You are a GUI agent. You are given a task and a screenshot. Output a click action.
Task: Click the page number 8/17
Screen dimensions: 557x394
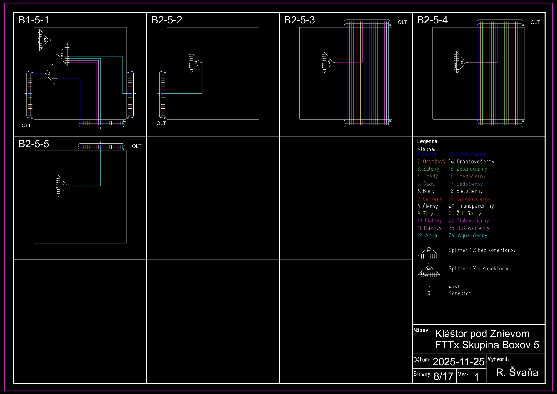[x=443, y=376]
